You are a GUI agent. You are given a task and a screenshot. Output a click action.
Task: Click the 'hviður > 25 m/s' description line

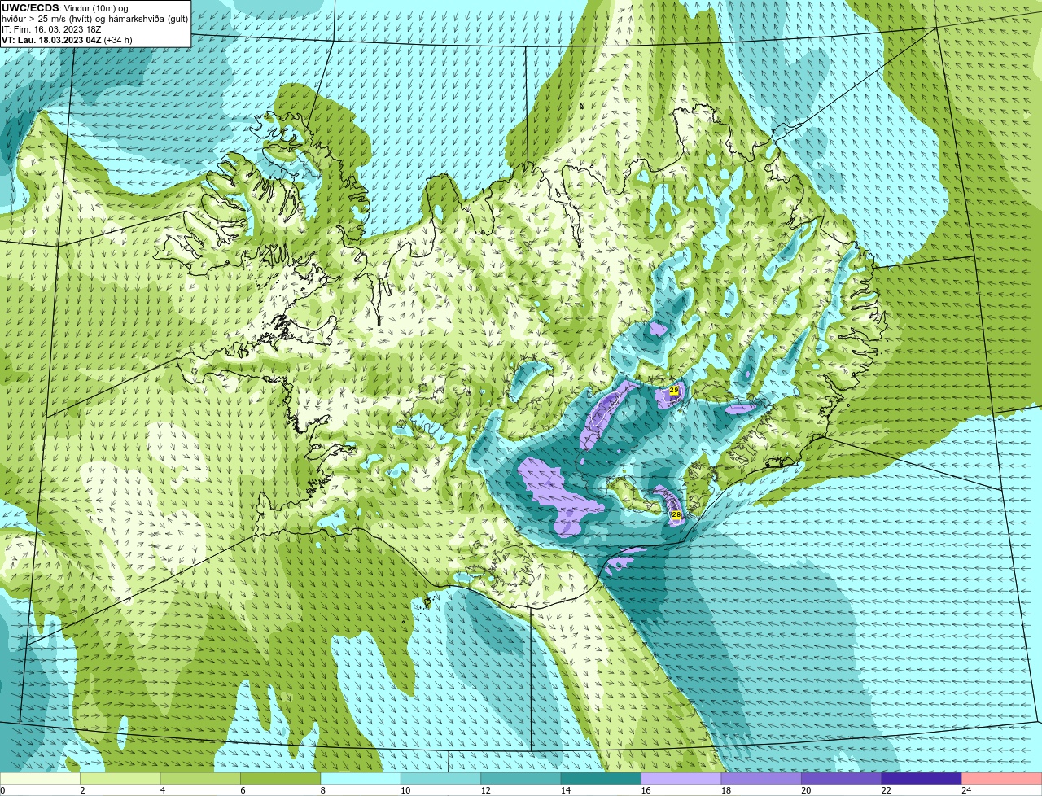pos(94,19)
